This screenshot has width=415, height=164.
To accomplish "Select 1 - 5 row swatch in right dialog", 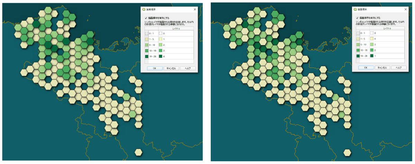I will 358,39.
